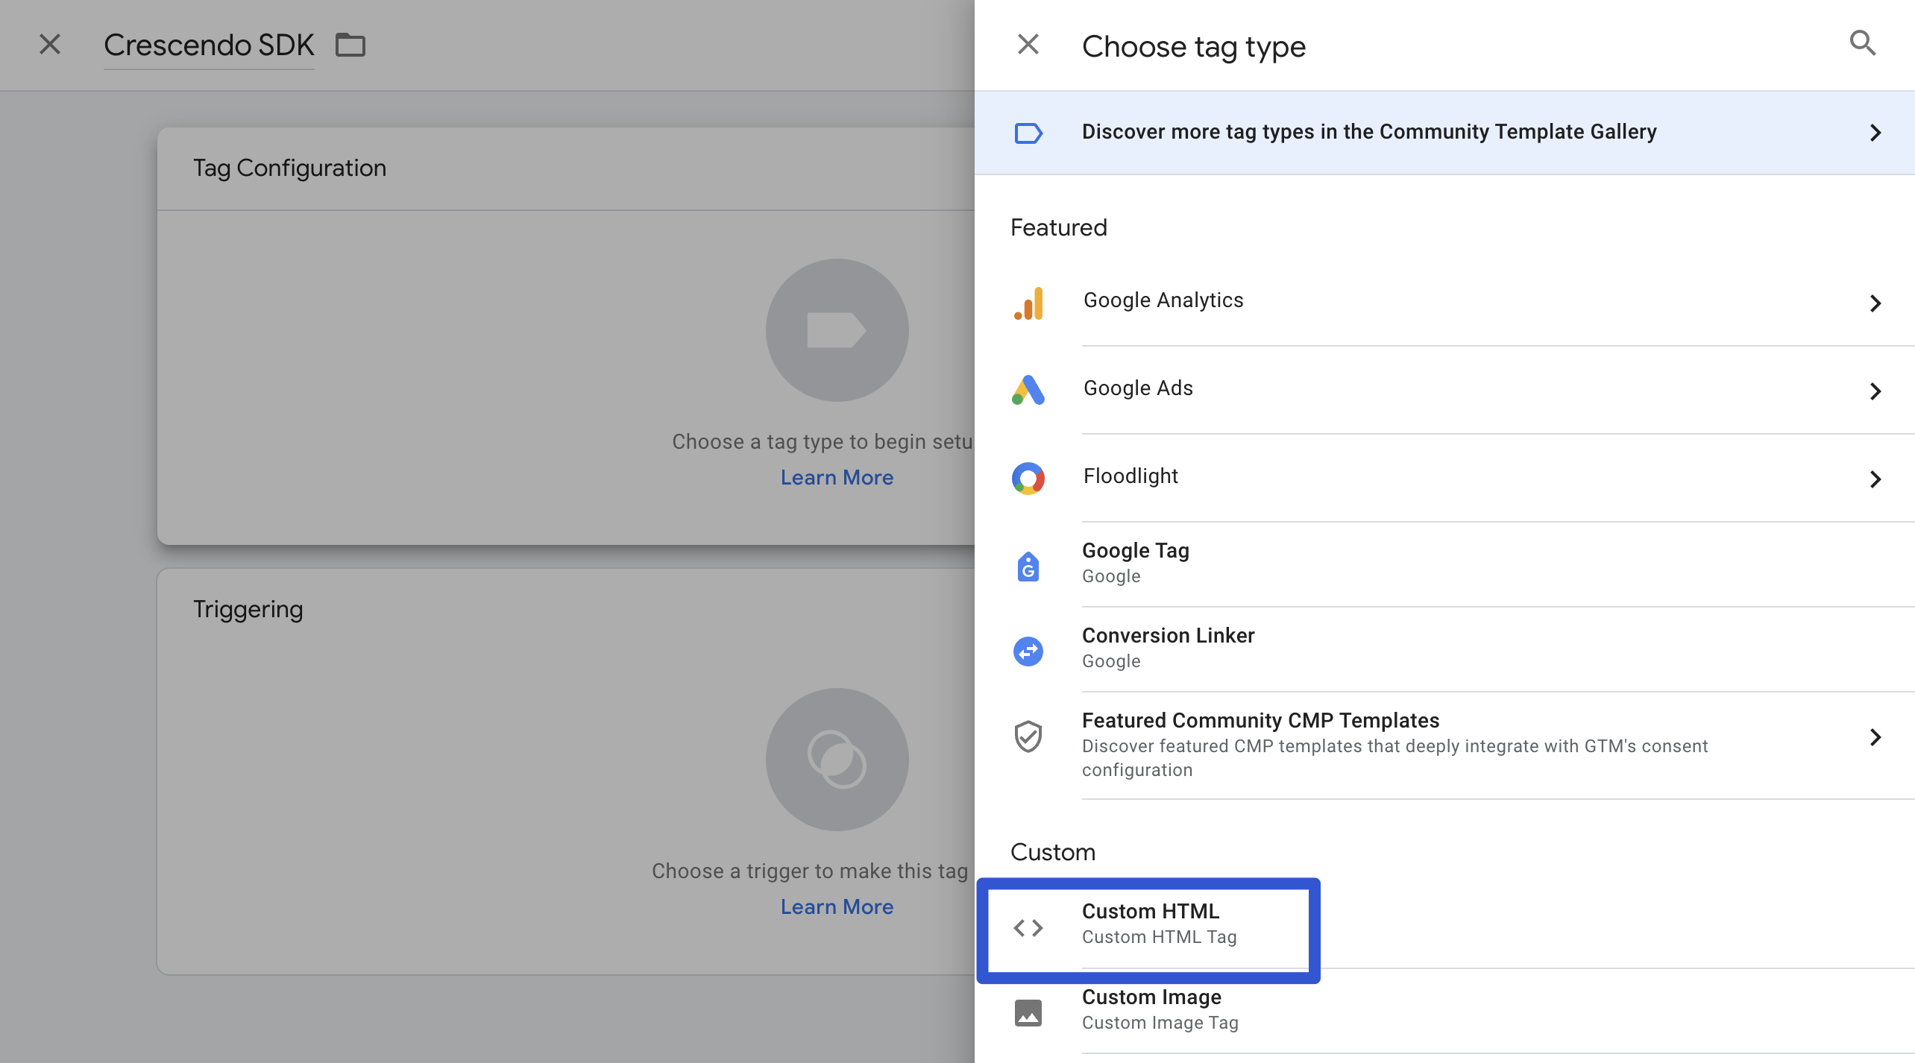Click the Triggering placeholder circles icon
Image resolution: width=1915 pixels, height=1063 pixels.
click(x=837, y=760)
